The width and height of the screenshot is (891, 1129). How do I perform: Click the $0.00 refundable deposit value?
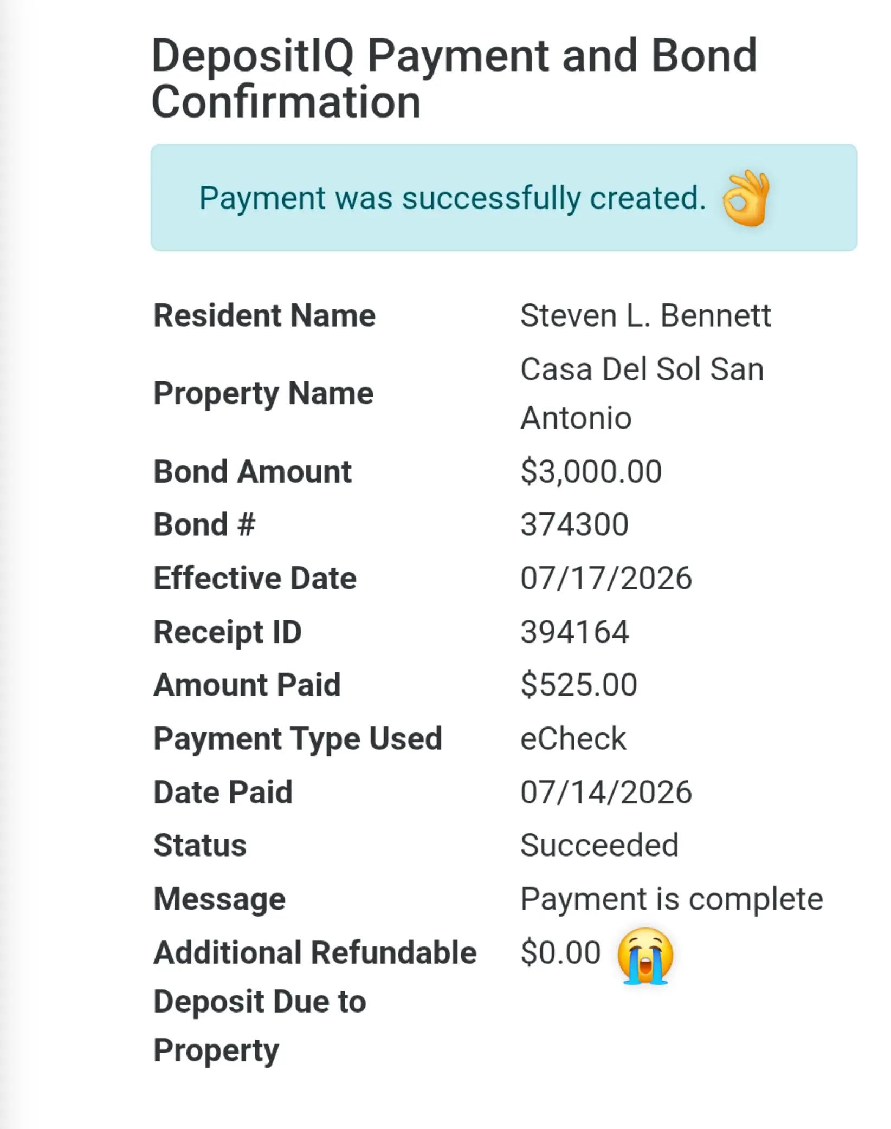[x=560, y=952]
